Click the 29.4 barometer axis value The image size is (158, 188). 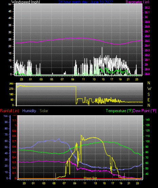(147, 46)
